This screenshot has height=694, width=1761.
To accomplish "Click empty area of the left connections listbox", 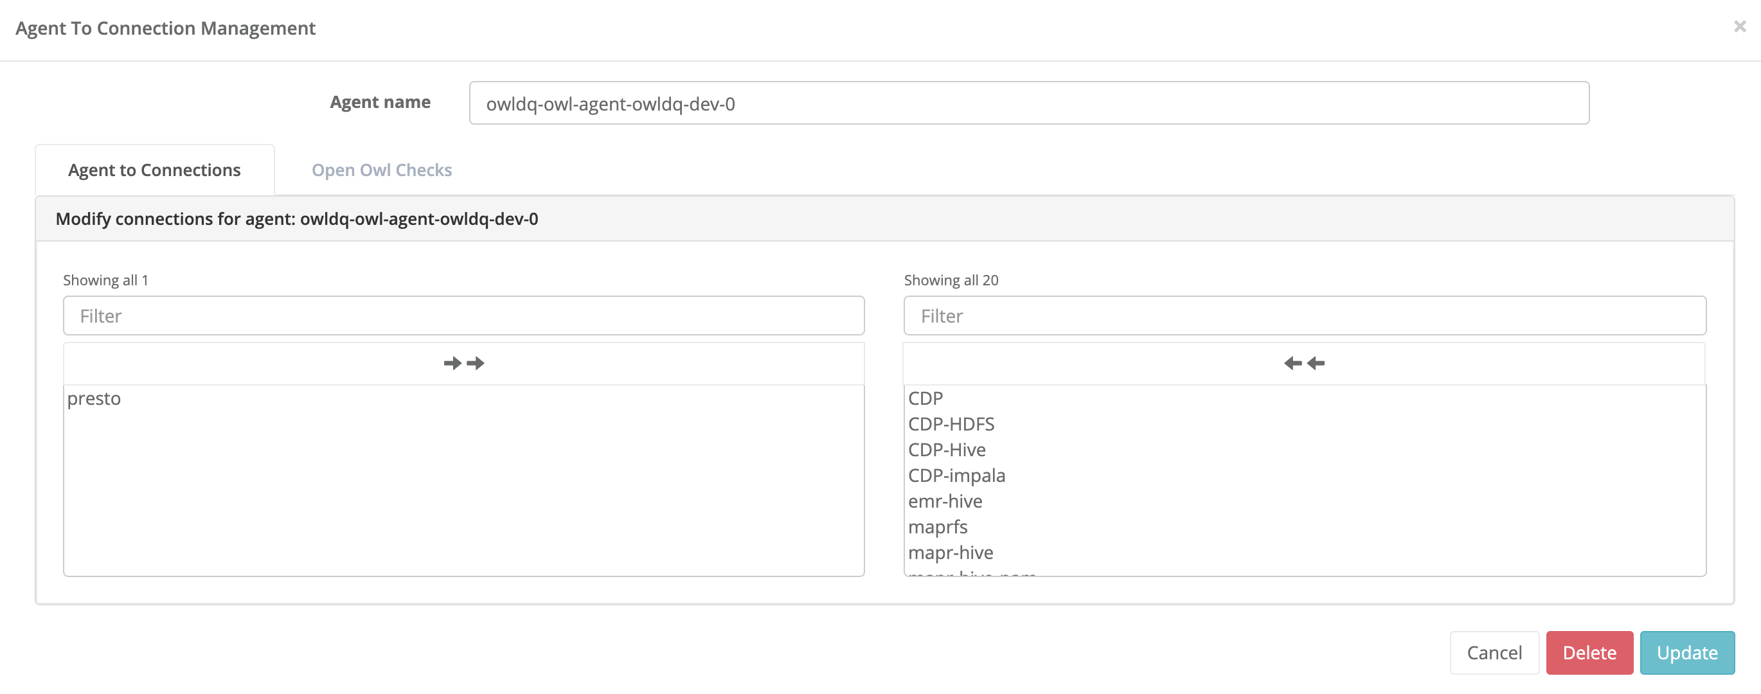I will (463, 499).
